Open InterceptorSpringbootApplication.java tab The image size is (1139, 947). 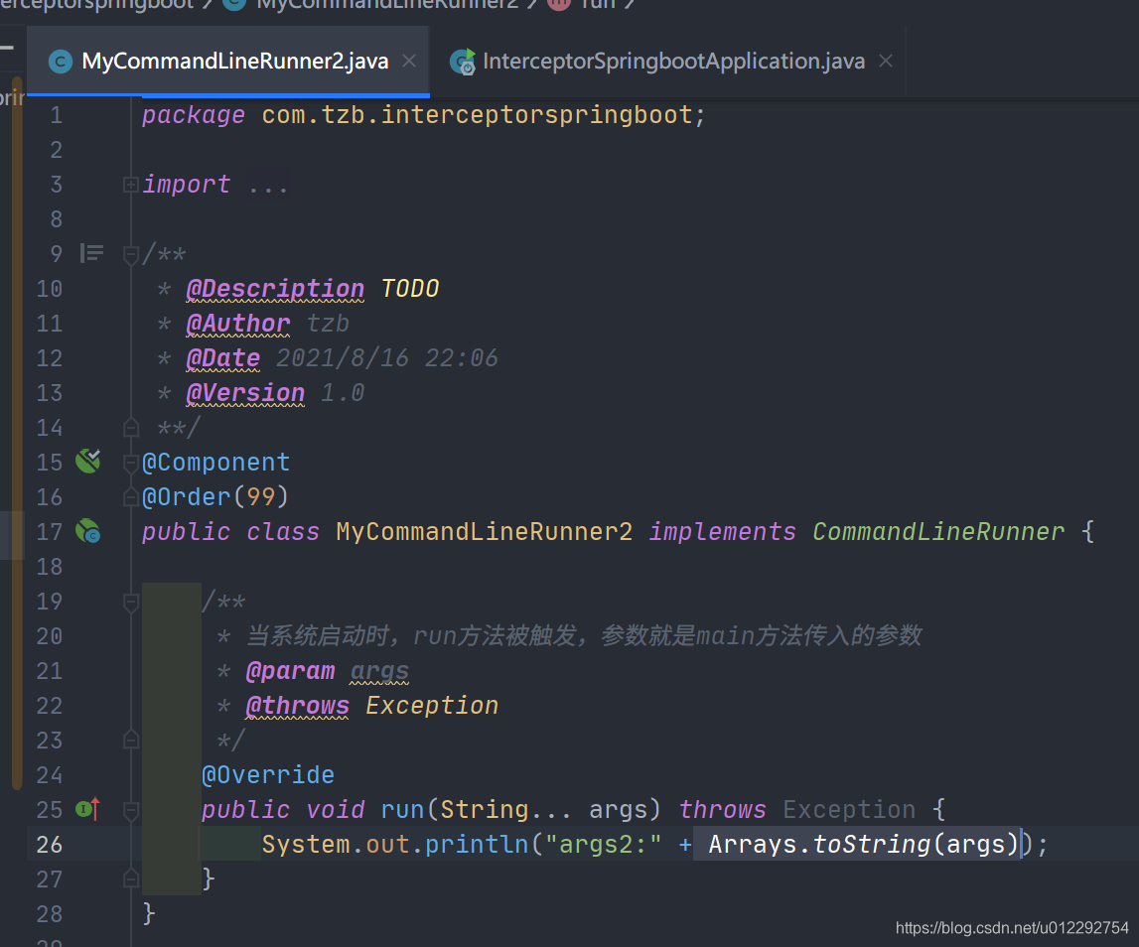[x=672, y=62]
